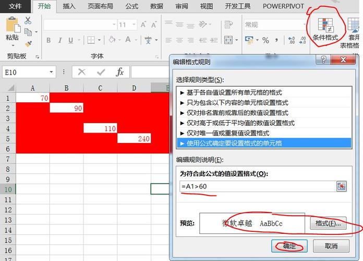The height and width of the screenshot is (261, 363).
Task: Select rule type 仅对唯一值或重复值设置格式
Action: tap(264, 133)
